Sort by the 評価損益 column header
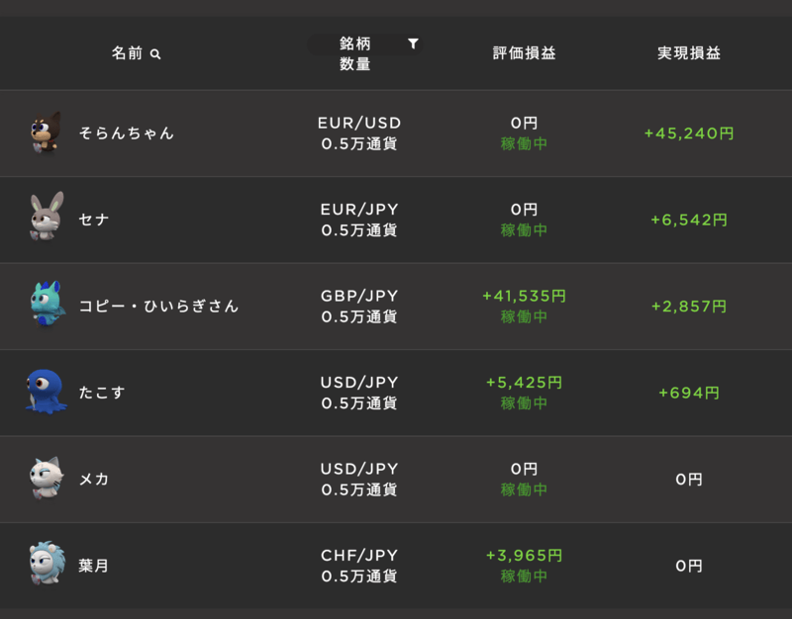The height and width of the screenshot is (619, 792). [x=524, y=53]
